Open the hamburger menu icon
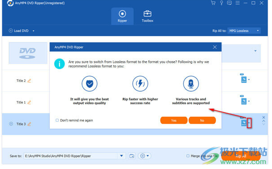This screenshot has width=272, height=169. (x=237, y=3)
